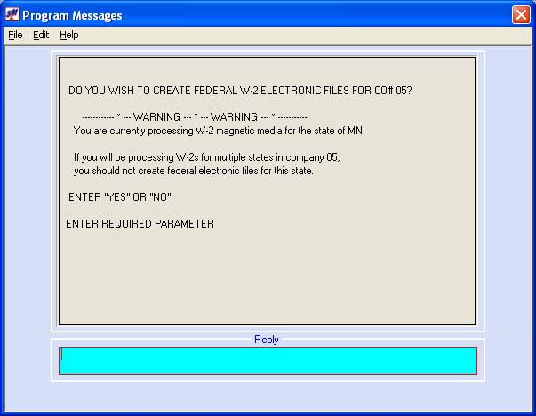Image resolution: width=536 pixels, height=416 pixels.
Task: Click the blue background area below the Reply box
Action: coord(268,396)
